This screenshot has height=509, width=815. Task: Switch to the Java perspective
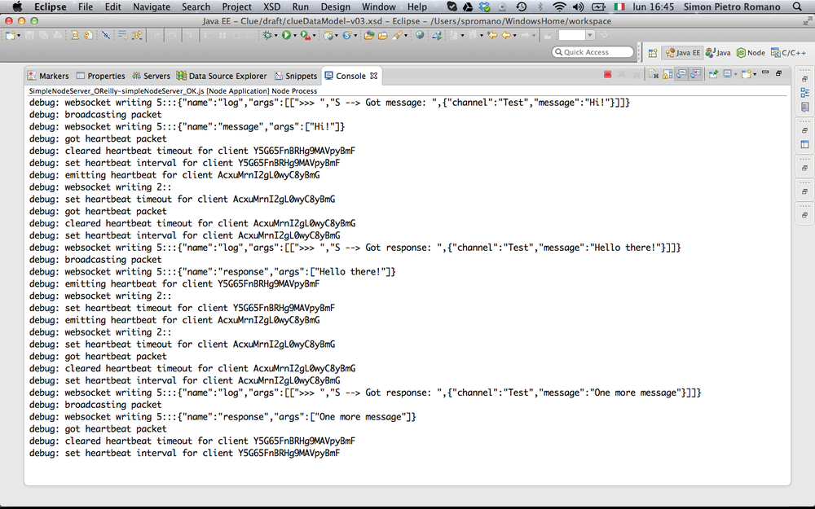[x=718, y=53]
